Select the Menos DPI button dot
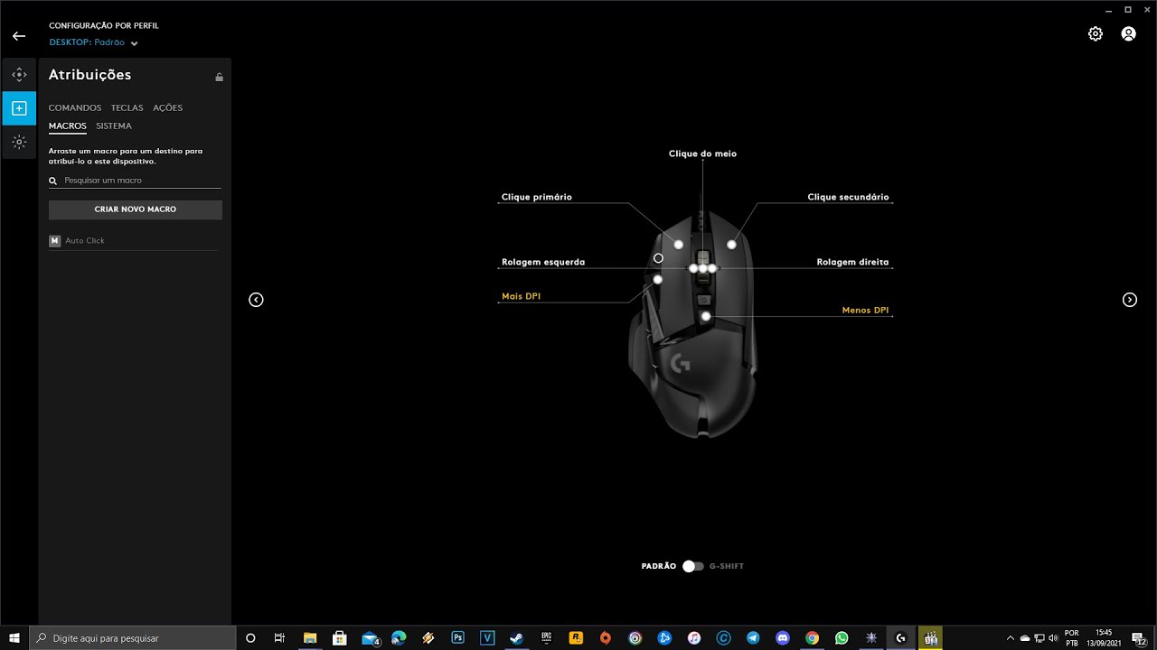The height and width of the screenshot is (650, 1157). [x=706, y=316]
